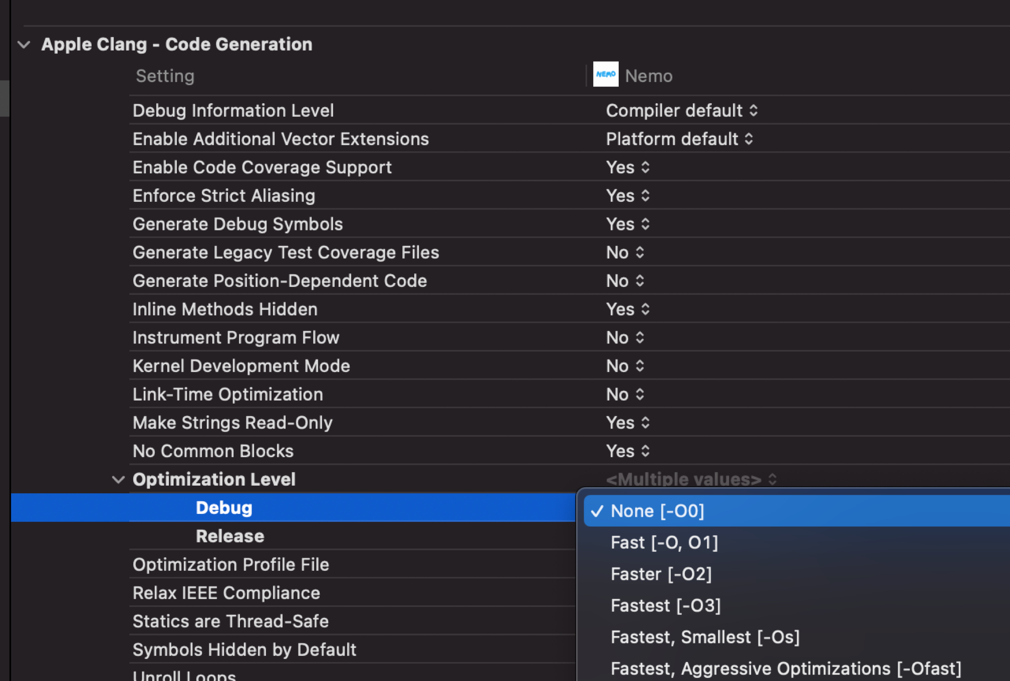This screenshot has height=681, width=1010.
Task: Click the Nemo target icon
Action: [605, 75]
